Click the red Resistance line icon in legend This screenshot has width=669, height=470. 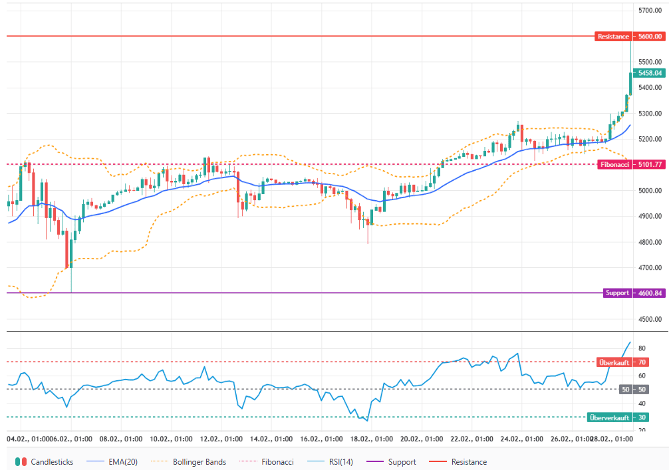[x=439, y=461]
